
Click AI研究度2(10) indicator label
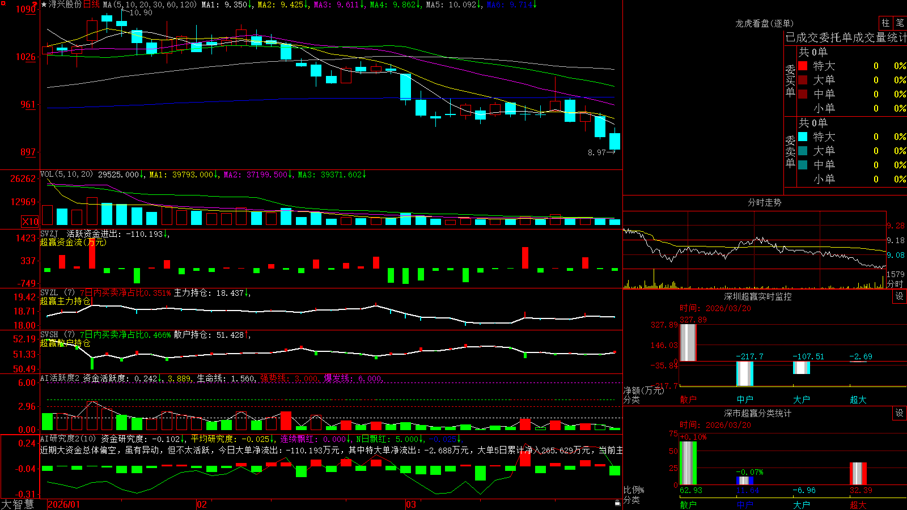(69, 439)
